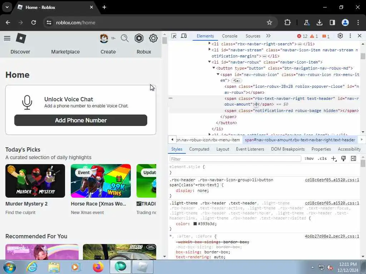View site information icon in address bar
The image size is (366, 274).
pos(49,22)
